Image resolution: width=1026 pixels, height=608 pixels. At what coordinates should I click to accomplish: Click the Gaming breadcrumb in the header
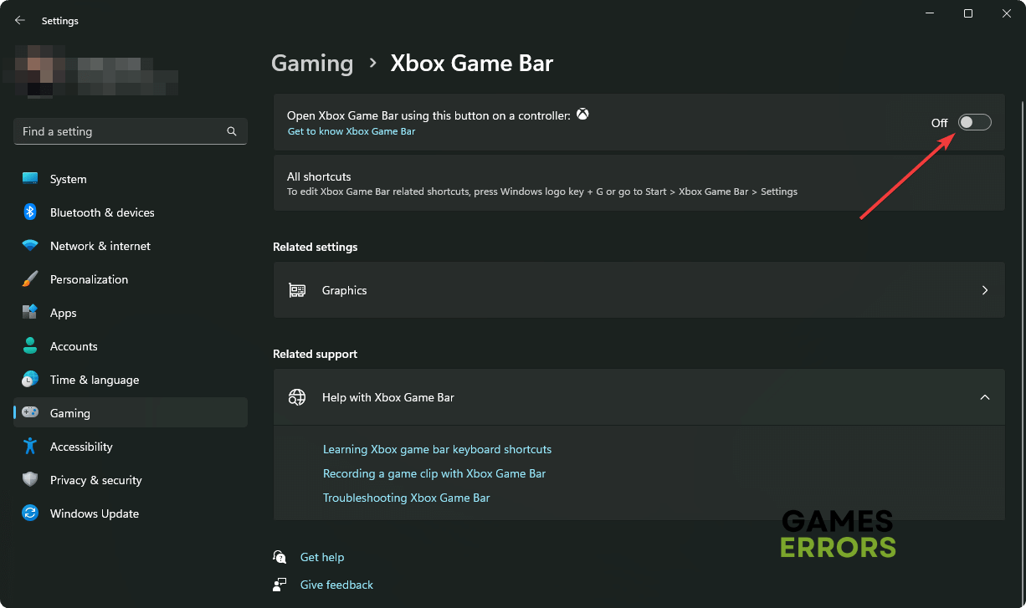[x=312, y=64]
